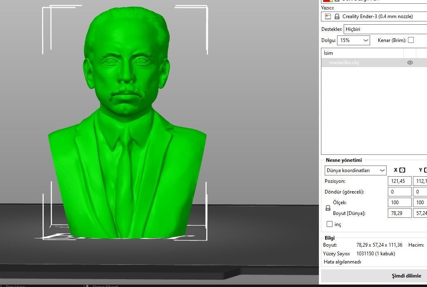The image size is (427, 287).
Task: Click the Nesne yönetimi section title
Action: pos(344,160)
